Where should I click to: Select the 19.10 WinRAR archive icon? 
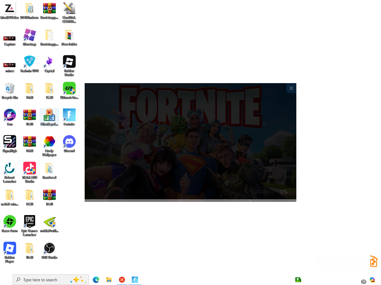pyautogui.click(x=29, y=117)
